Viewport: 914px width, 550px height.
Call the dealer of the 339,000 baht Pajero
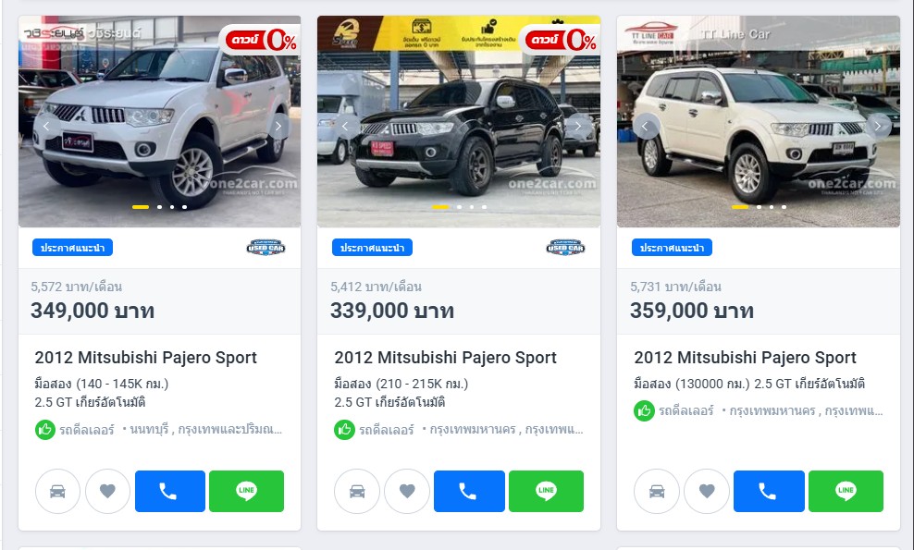coord(469,491)
